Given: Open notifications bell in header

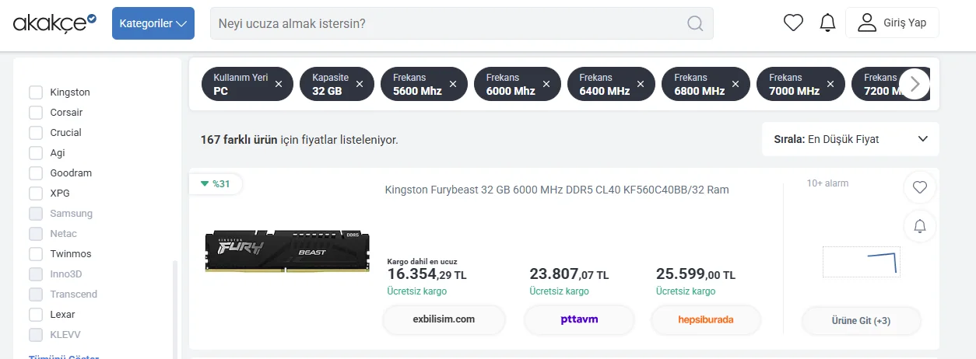Looking at the screenshot, I should [828, 23].
